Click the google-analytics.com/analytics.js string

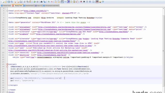(x=61, y=74)
